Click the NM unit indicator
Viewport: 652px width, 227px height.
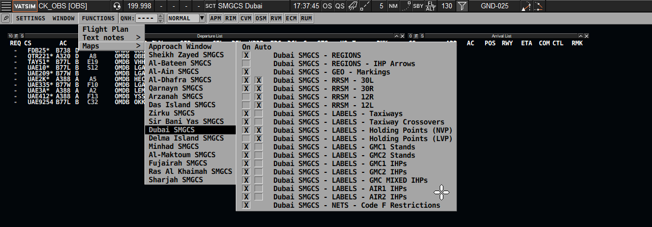point(393,6)
